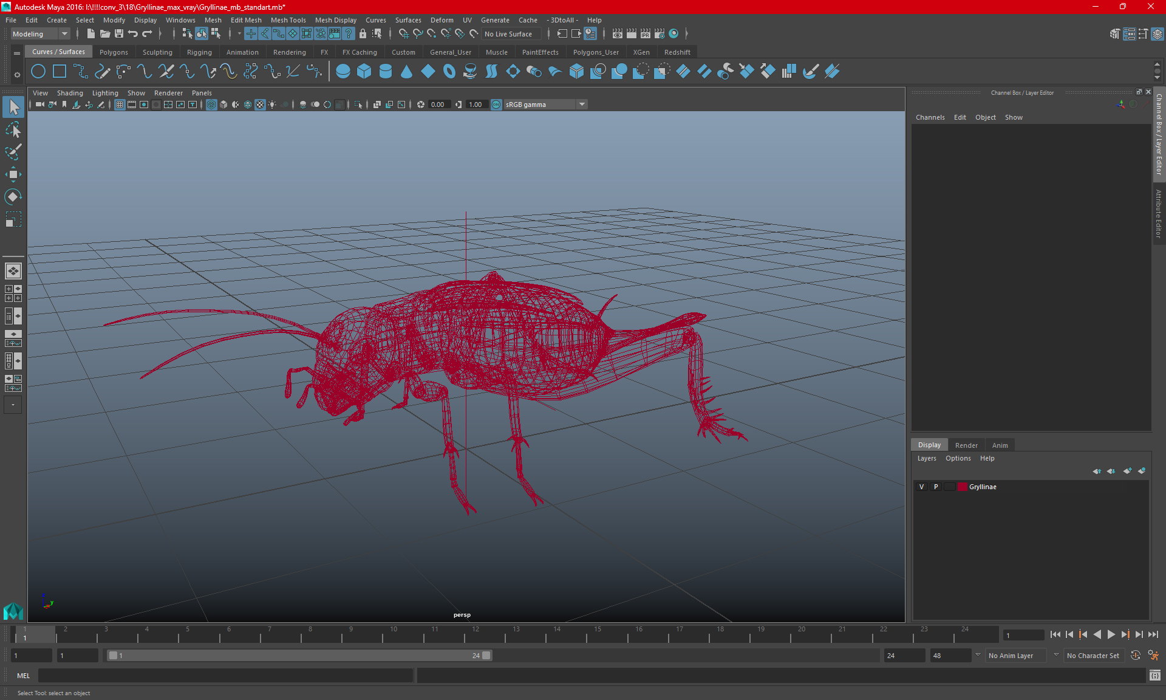
Task: Click the Gryllinae layer color swatch
Action: point(962,487)
